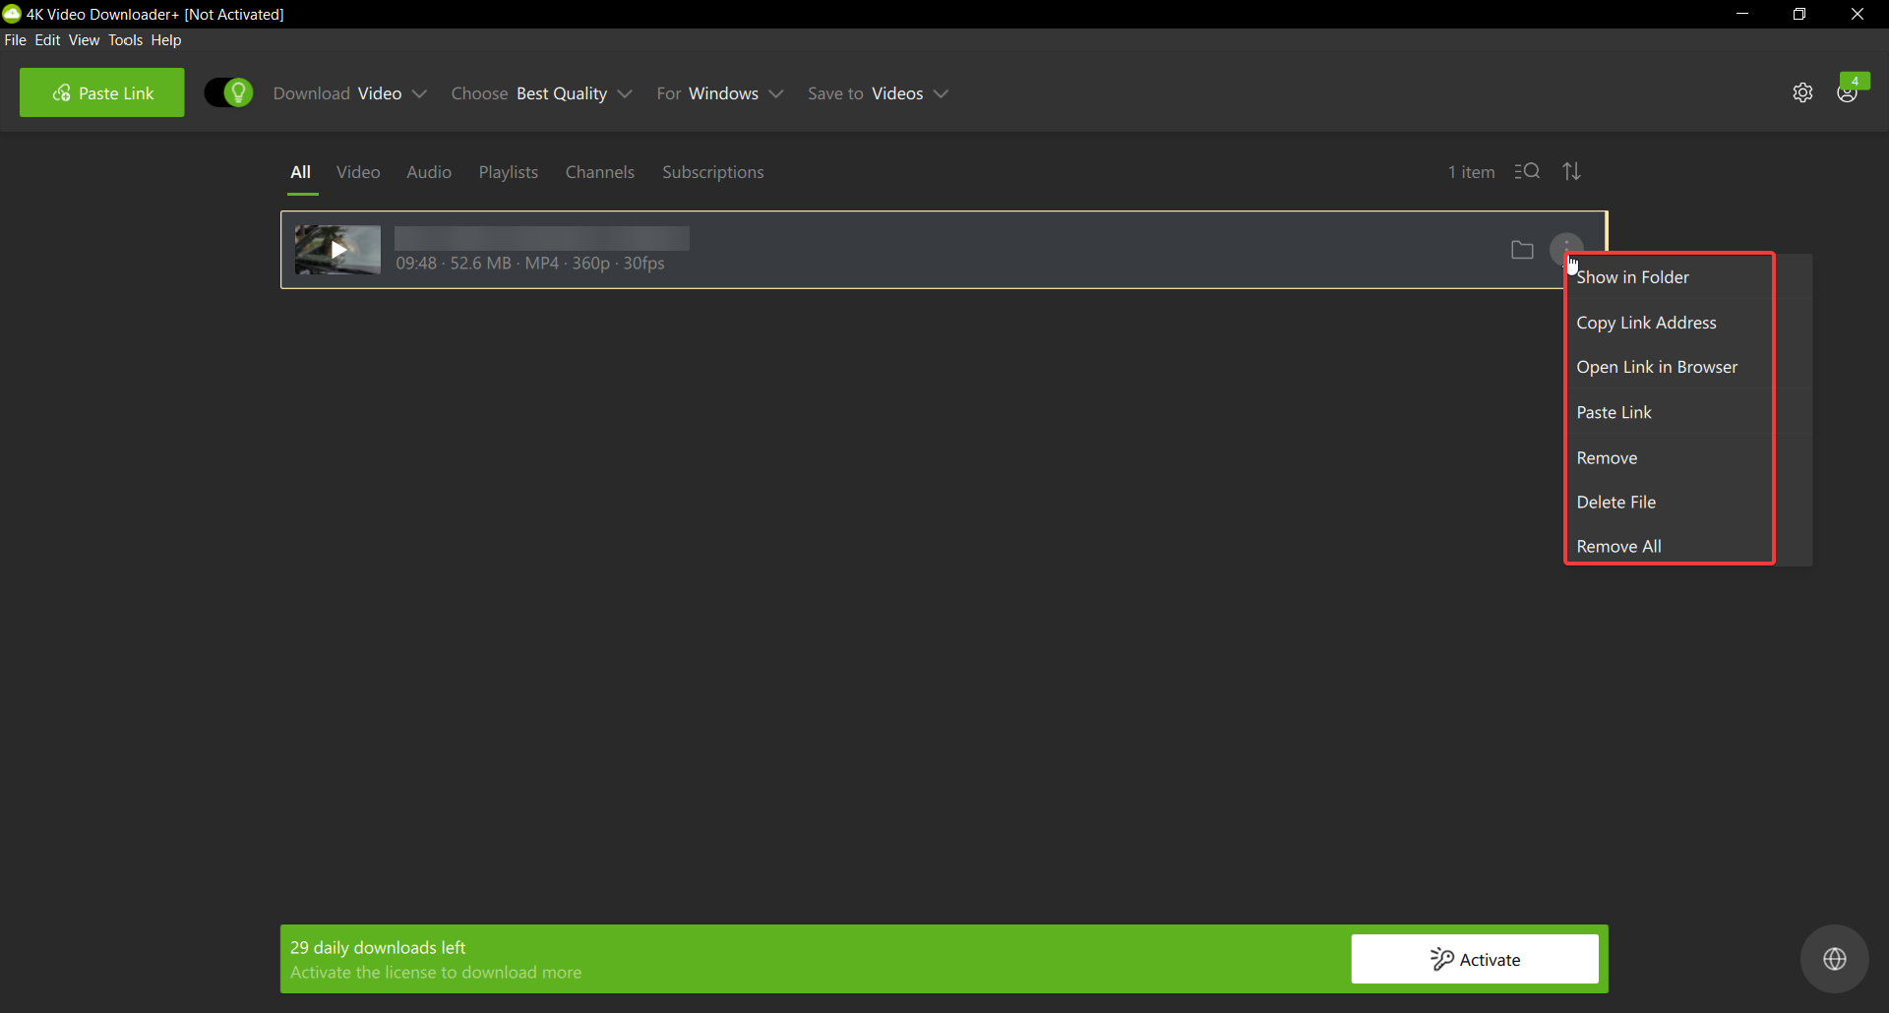Toggle the smart mode lightbulb switch
The width and height of the screenshot is (1889, 1013).
[x=228, y=92]
